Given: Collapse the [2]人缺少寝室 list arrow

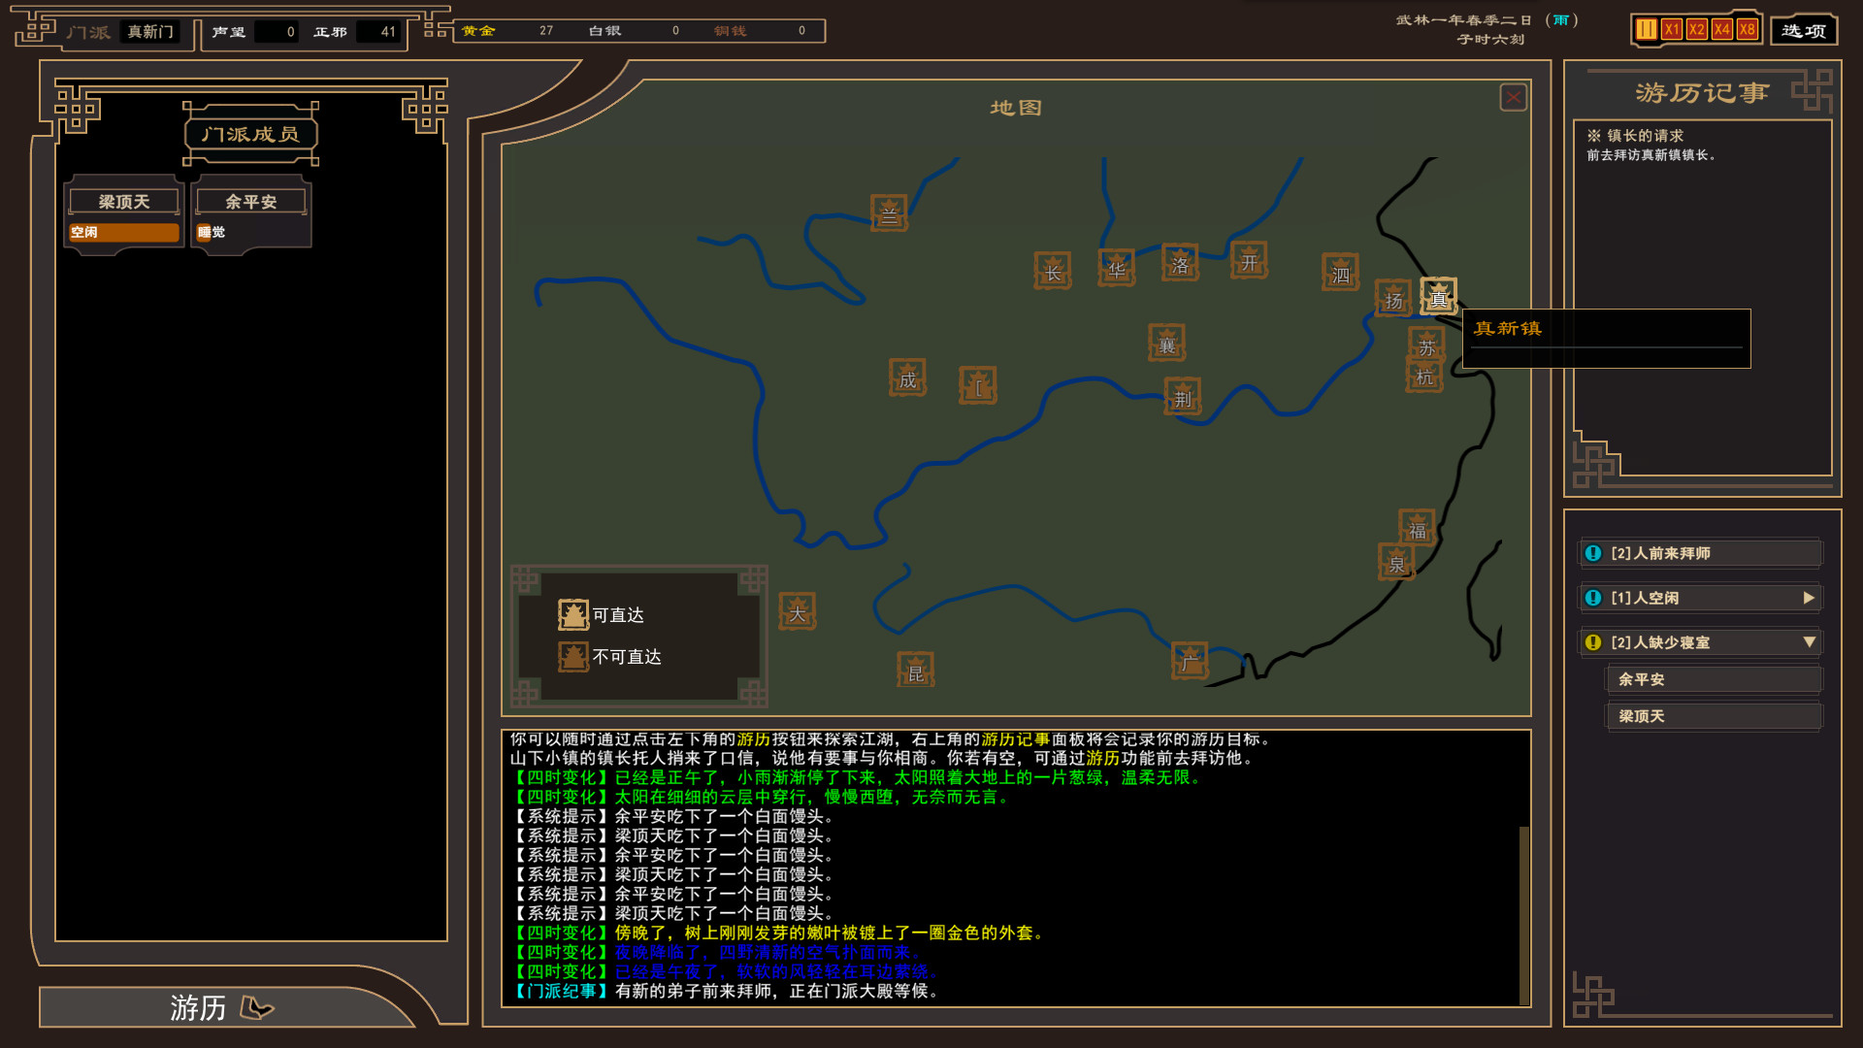Looking at the screenshot, I should [x=1809, y=642].
